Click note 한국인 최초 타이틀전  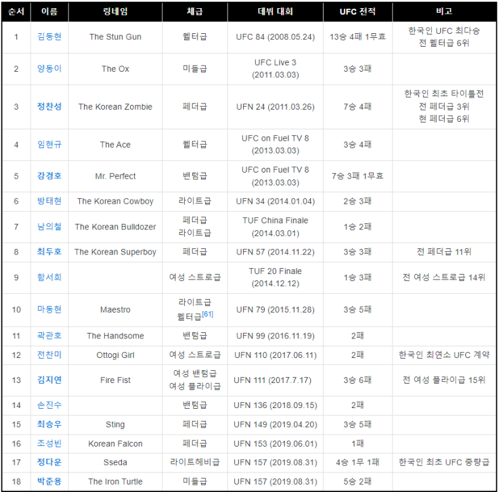click(444, 93)
